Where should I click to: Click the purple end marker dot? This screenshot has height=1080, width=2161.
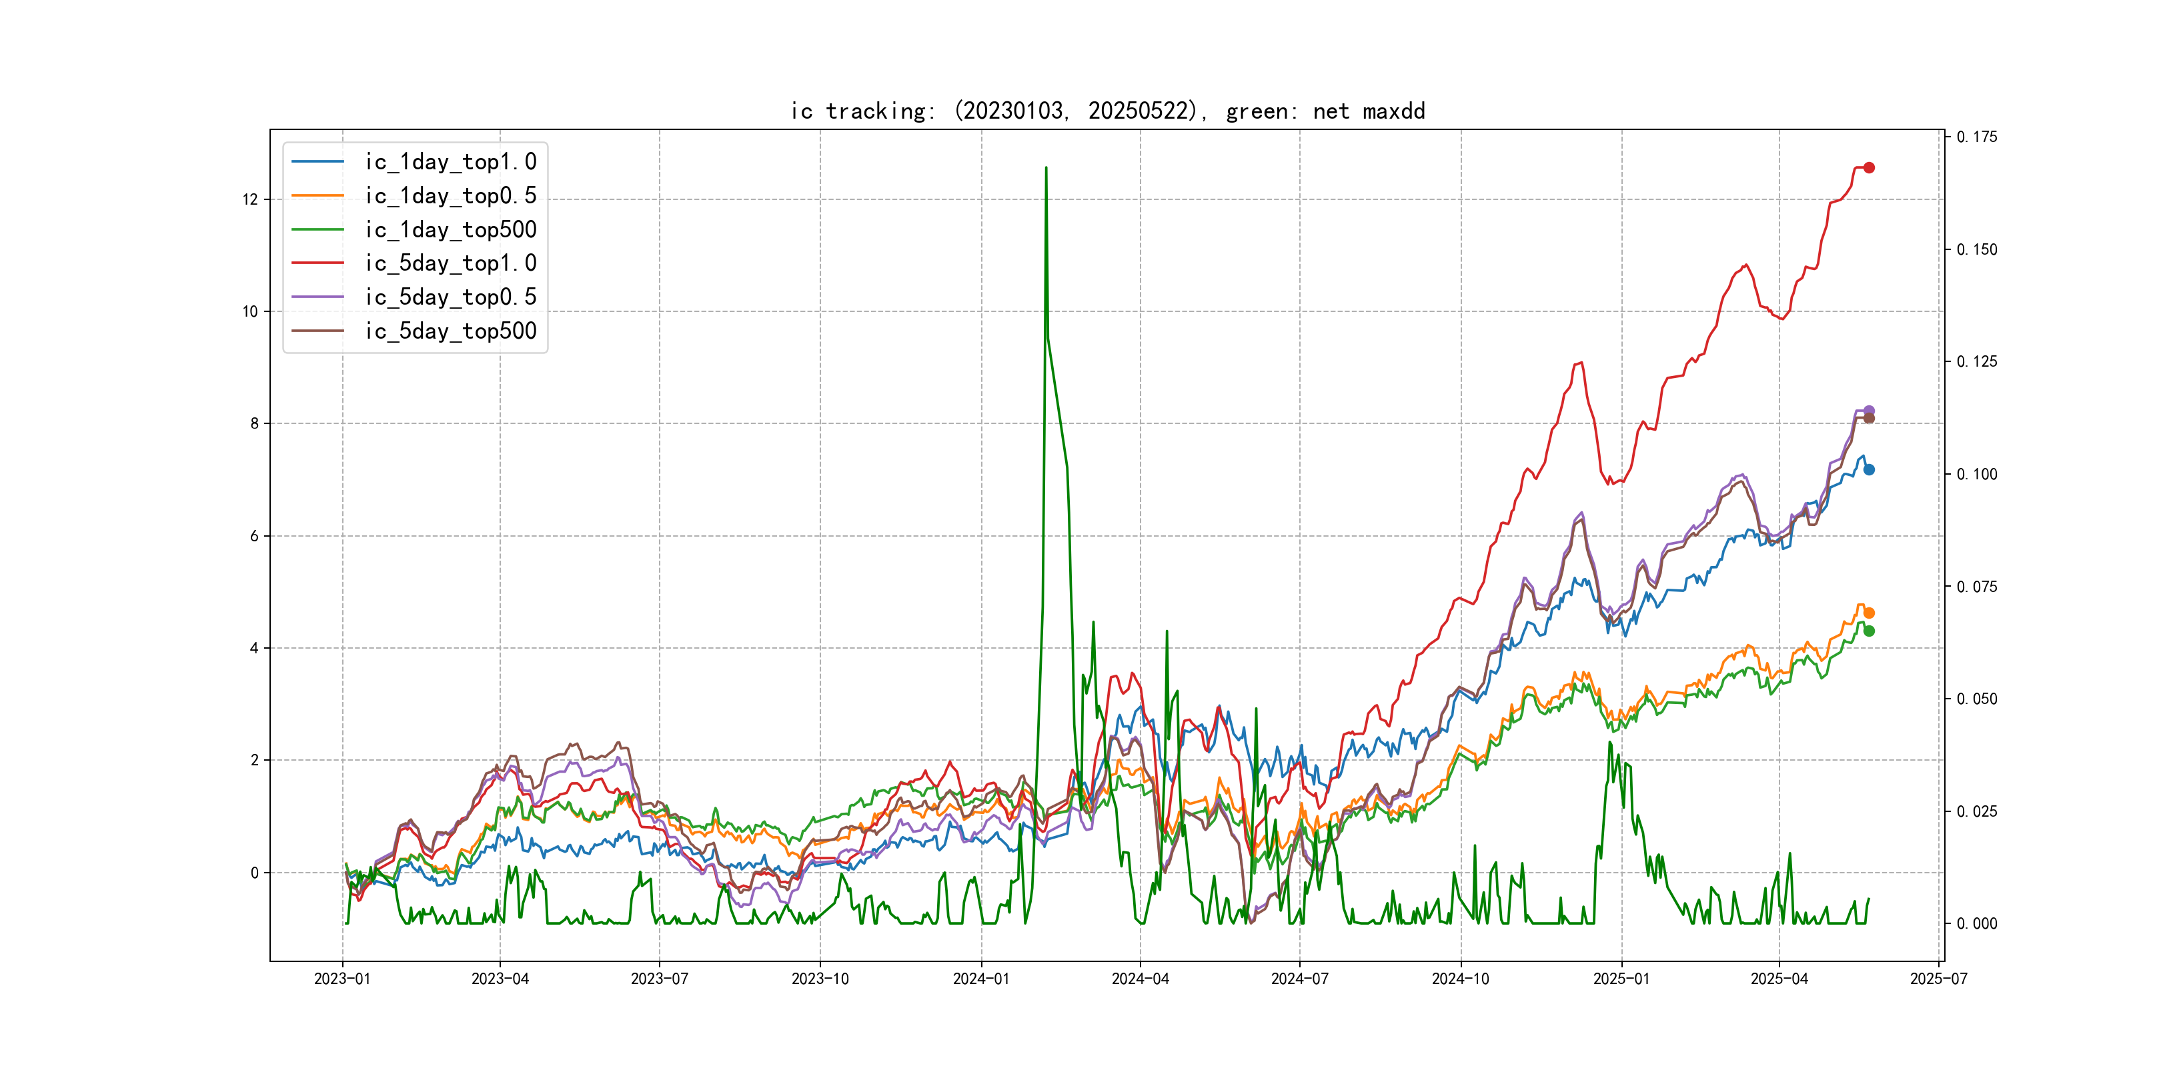(1869, 411)
